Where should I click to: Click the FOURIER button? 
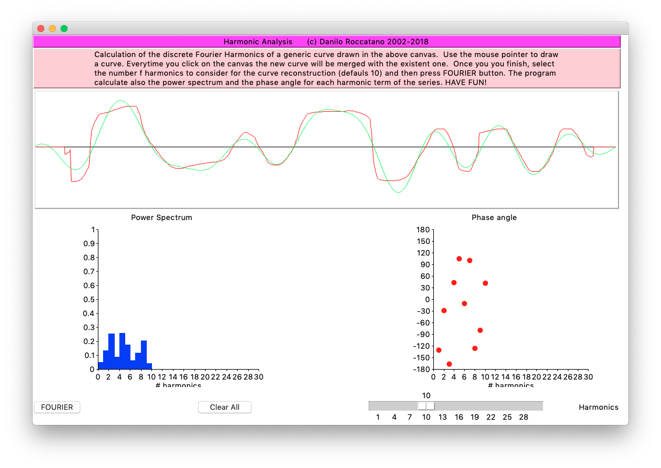(x=57, y=407)
